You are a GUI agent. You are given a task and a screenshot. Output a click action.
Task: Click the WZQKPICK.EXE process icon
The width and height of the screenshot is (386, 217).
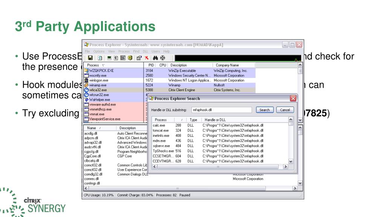click(86, 70)
